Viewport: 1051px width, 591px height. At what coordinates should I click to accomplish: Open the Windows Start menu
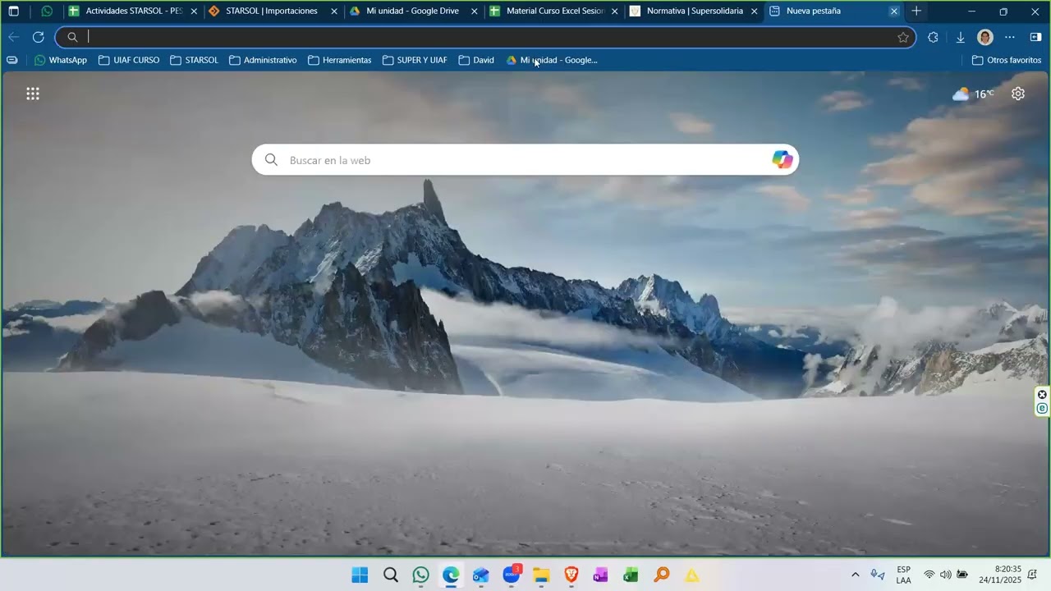pyautogui.click(x=360, y=575)
